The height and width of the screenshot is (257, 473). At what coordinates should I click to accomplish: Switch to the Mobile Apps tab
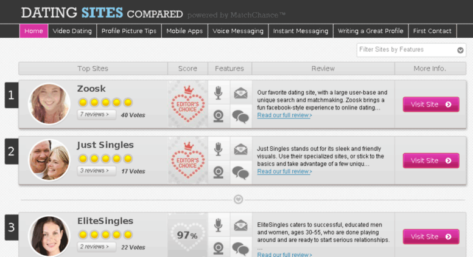point(184,31)
